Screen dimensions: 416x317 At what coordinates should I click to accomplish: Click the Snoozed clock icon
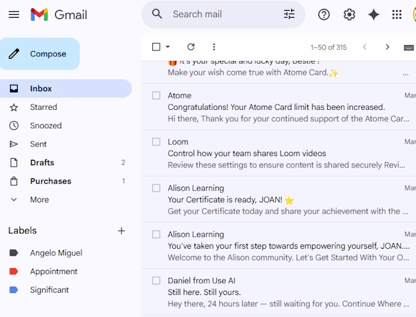(14, 126)
